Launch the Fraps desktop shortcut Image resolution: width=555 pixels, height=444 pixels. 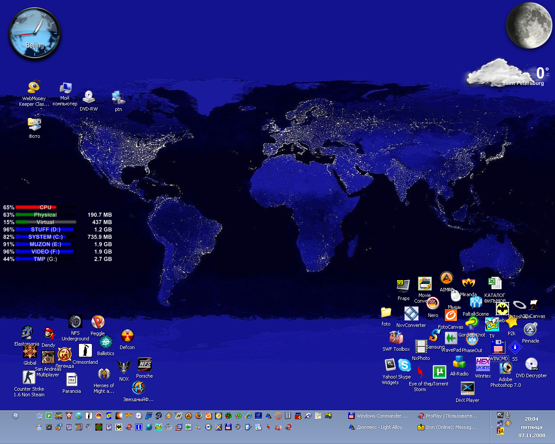point(403,286)
